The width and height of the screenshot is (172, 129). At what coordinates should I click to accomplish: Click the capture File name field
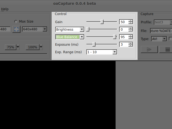[x=161, y=31]
